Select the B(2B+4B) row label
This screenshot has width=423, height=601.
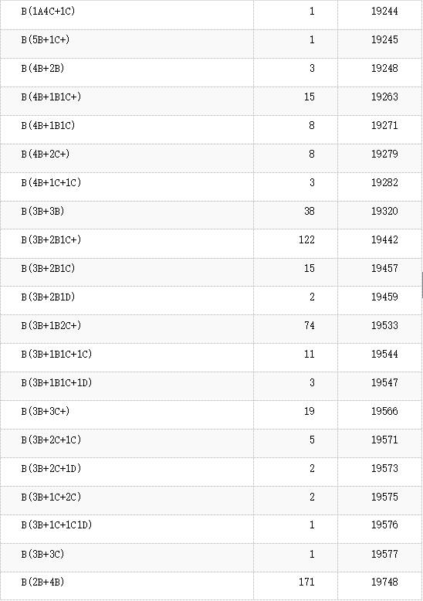(x=43, y=582)
